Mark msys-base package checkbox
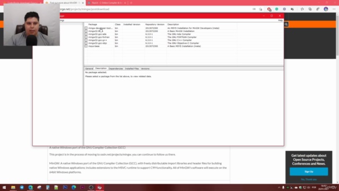The height and width of the screenshot is (191, 339). tap(86, 46)
